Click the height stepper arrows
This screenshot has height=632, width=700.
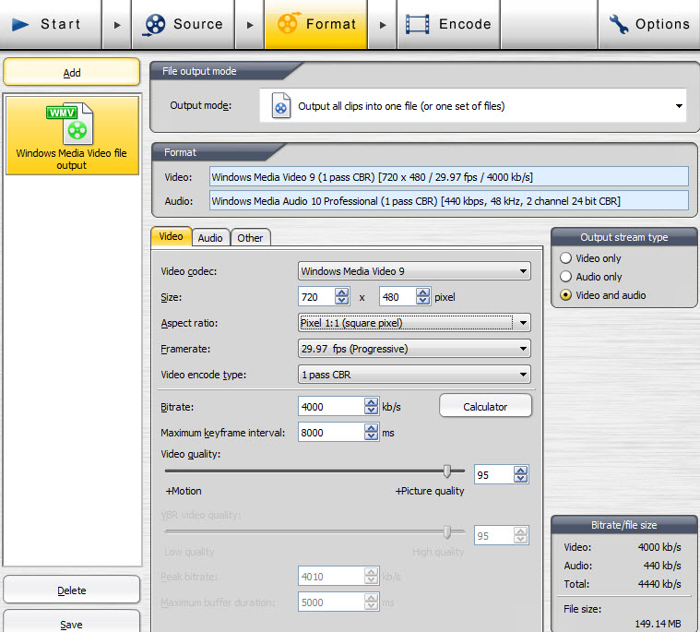[x=422, y=296]
